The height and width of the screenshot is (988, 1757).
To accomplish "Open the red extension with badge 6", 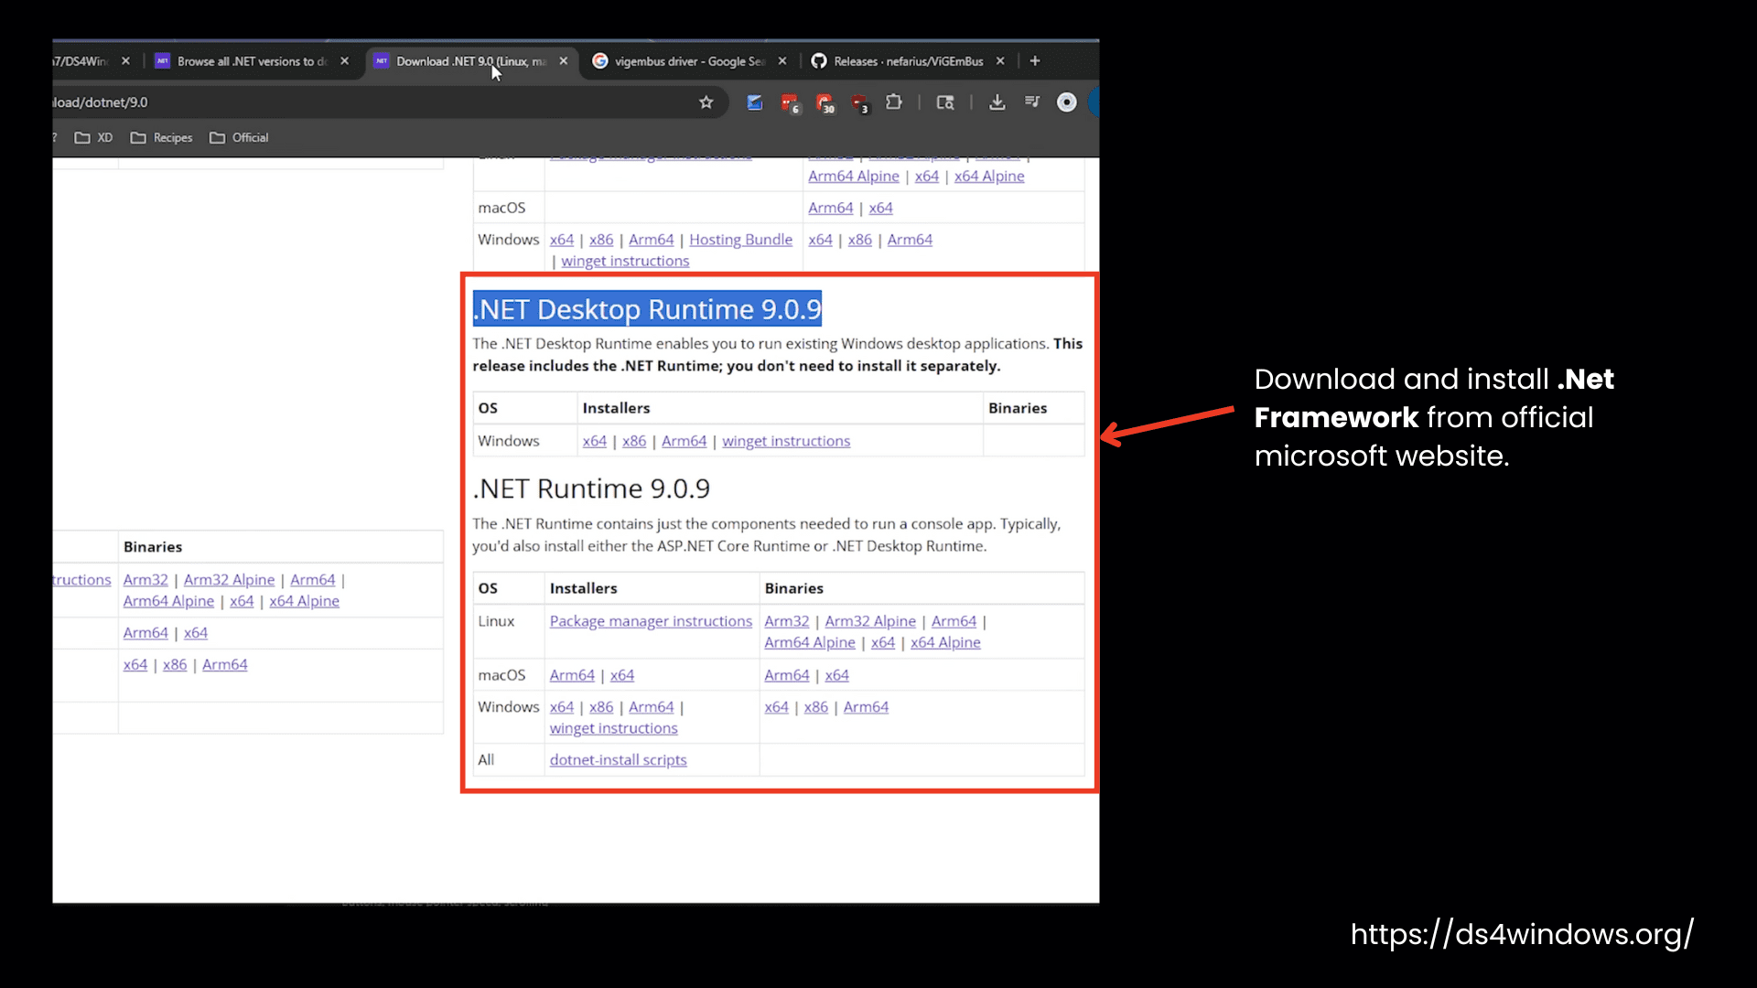I will [790, 103].
